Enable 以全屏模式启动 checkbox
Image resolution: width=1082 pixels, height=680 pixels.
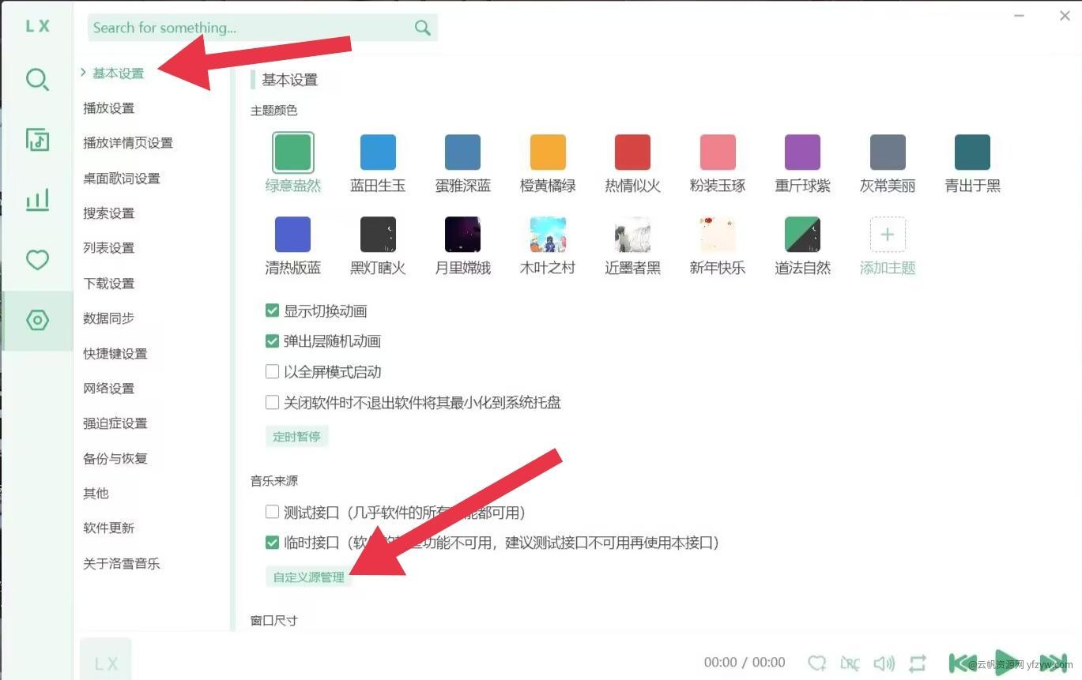coord(273,371)
